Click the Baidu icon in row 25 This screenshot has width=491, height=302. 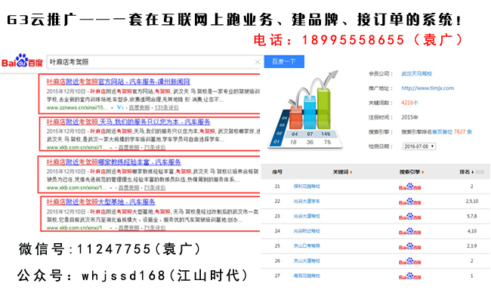click(410, 246)
